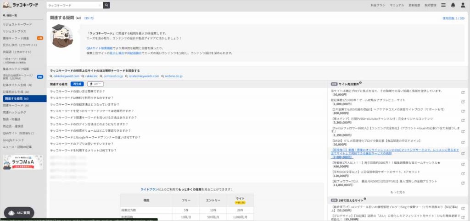Open highlighted 2,000,000円 オンラインレッスン listing link
Image resolution: width=470 pixels, height=221 pixels.
pyautogui.click(x=395, y=153)
